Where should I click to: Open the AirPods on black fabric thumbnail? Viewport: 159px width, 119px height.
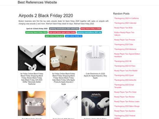32,58
